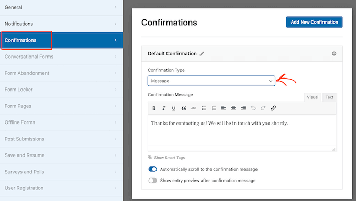
Task: Enable entry preview after confirmation message
Action: click(152, 181)
